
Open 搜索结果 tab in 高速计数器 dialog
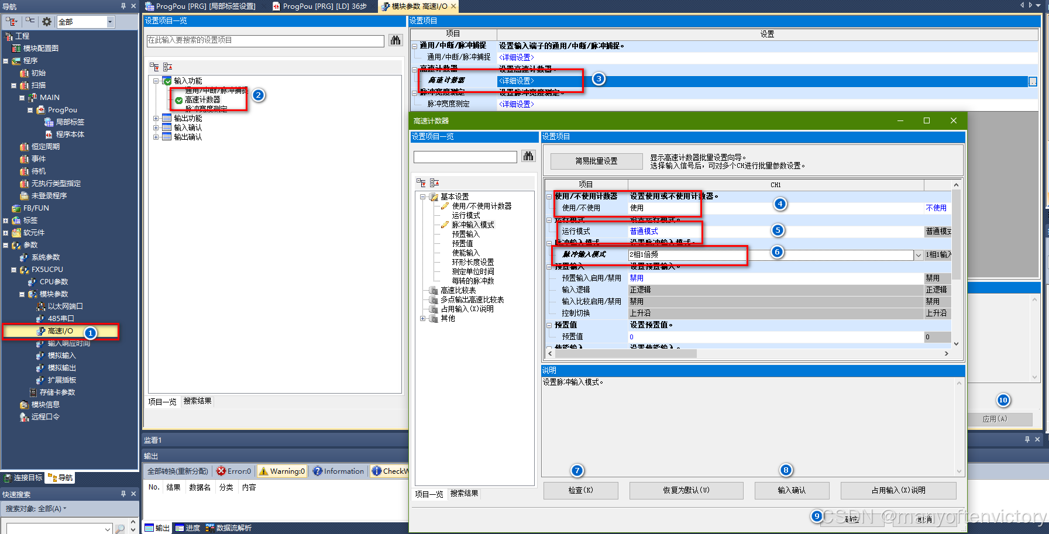coord(465,494)
